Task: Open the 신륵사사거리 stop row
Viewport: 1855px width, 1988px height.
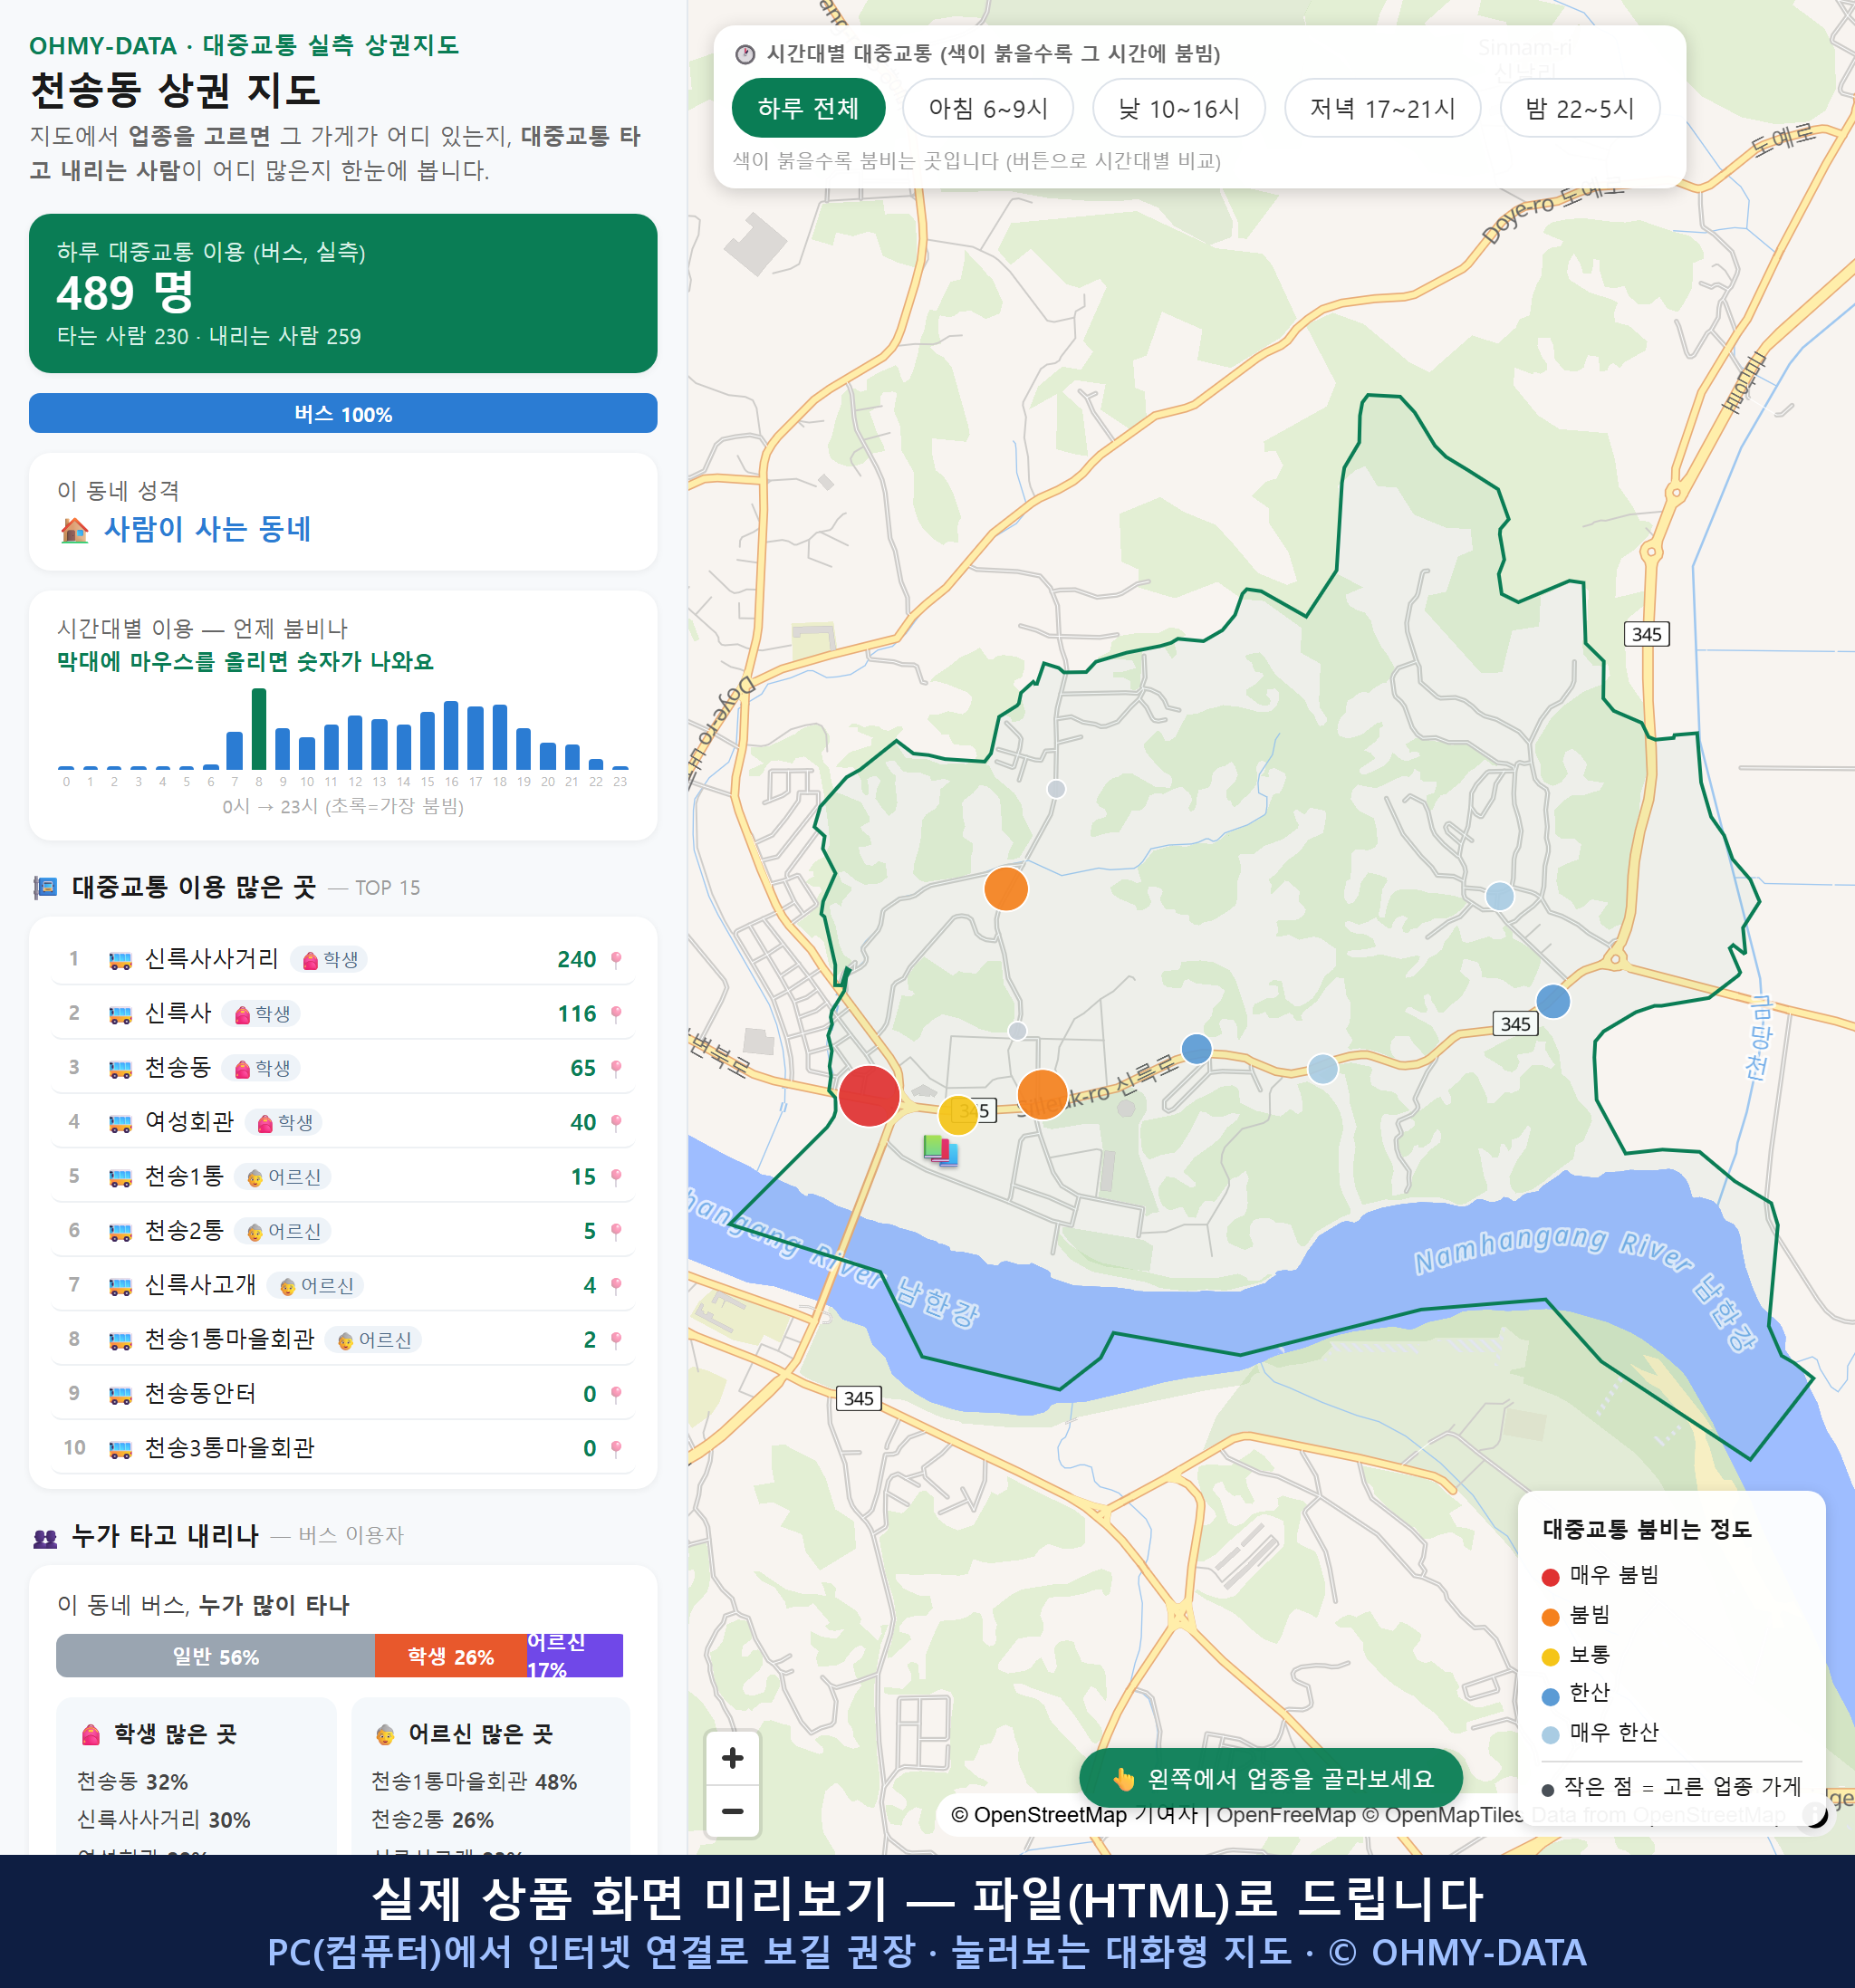Action: 343,959
